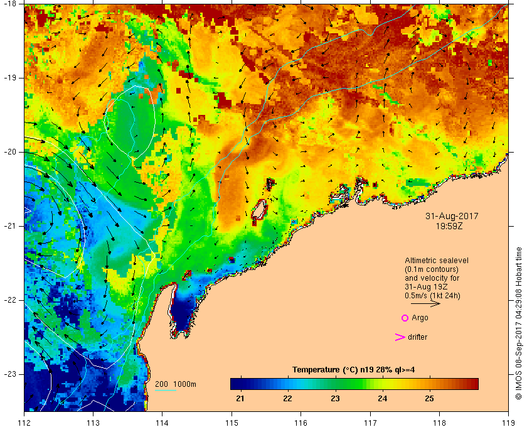Click the colorbar value 25
The width and height of the screenshot is (527, 427).
pyautogui.click(x=430, y=399)
